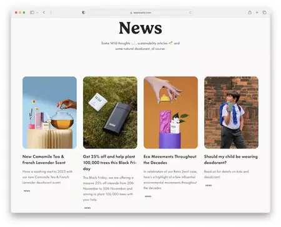Open Get 25% off Black Friday article
This screenshot has height=227, width=281.
point(110,162)
